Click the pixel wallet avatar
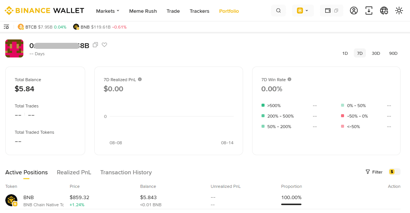Screen dimensions: 410x213 (x=14, y=48)
